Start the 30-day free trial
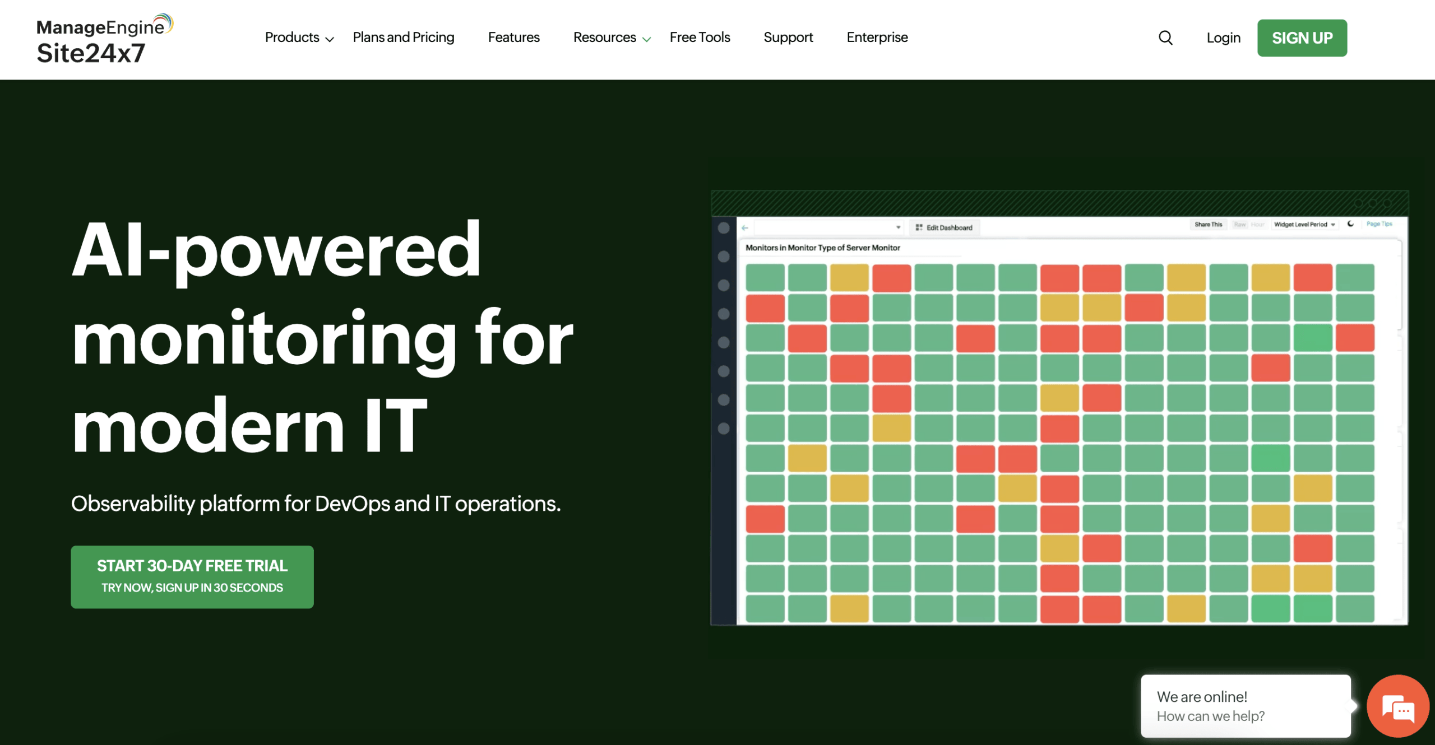 [192, 576]
